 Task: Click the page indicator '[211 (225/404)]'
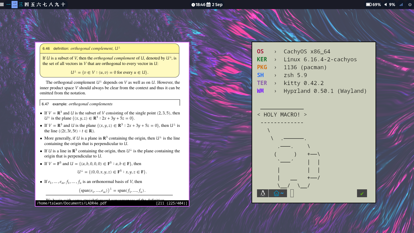172,203
